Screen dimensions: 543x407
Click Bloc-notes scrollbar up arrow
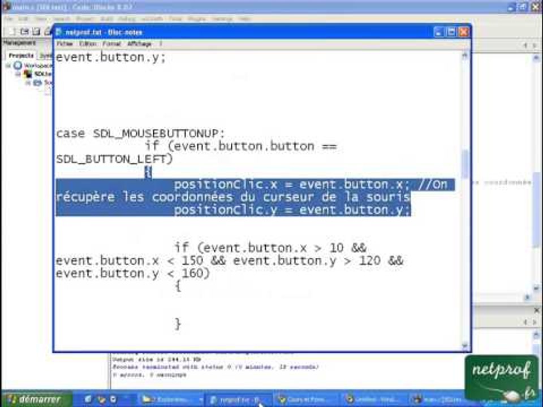(x=465, y=55)
